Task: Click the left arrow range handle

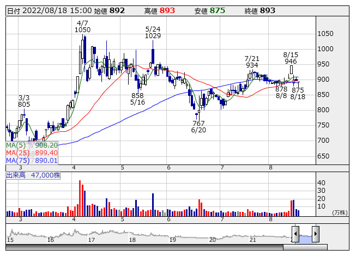Action: 295,234
